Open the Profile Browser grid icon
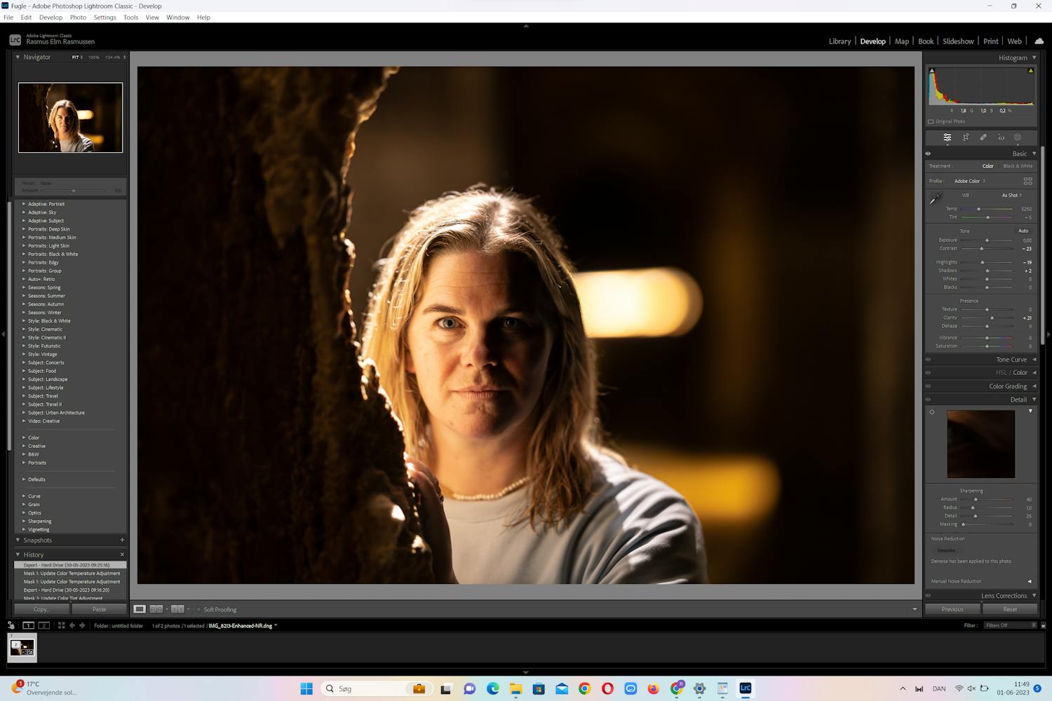The height and width of the screenshot is (701, 1052). pyautogui.click(x=1027, y=181)
